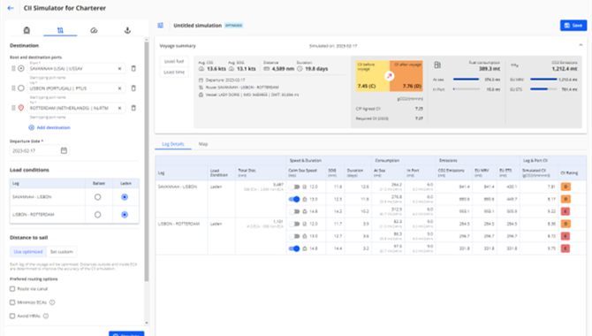Click the orange CII after voyage 7.76 (D) tile
The width and height of the screenshot is (592, 336).
406,76
